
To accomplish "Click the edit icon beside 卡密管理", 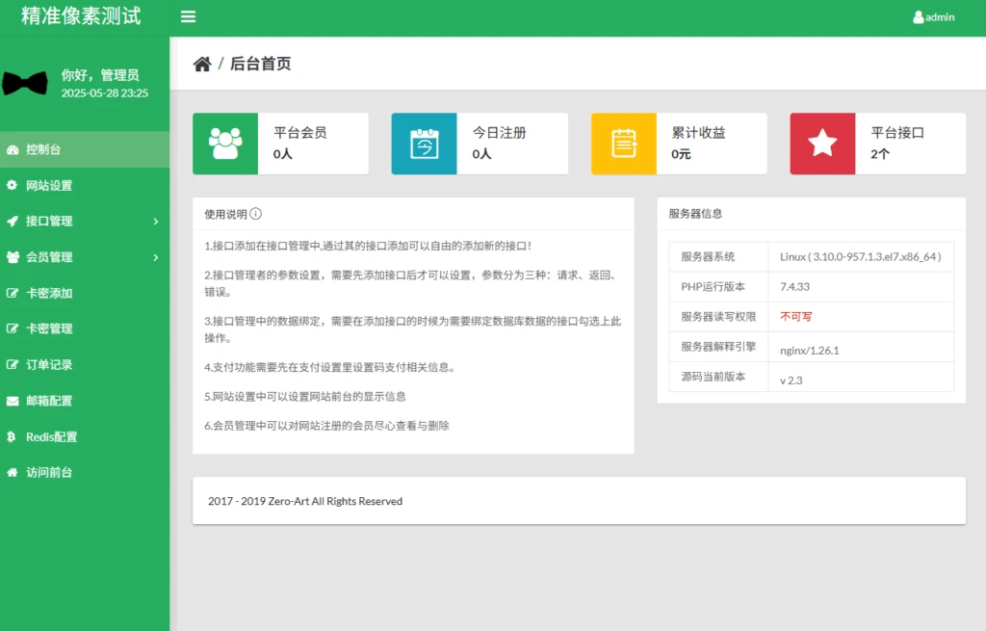I will [12, 329].
